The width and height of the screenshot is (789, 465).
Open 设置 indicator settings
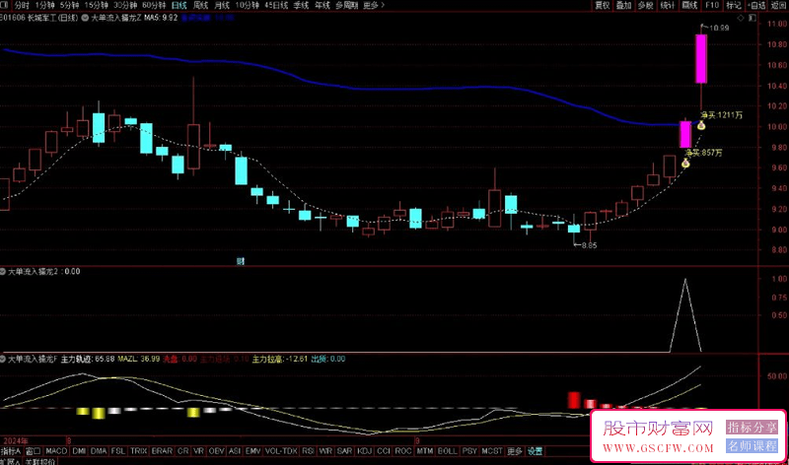[x=535, y=451]
